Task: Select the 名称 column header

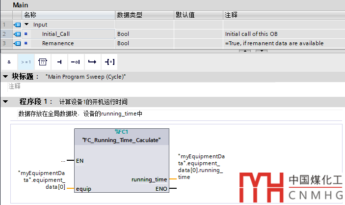Action: click(68, 15)
